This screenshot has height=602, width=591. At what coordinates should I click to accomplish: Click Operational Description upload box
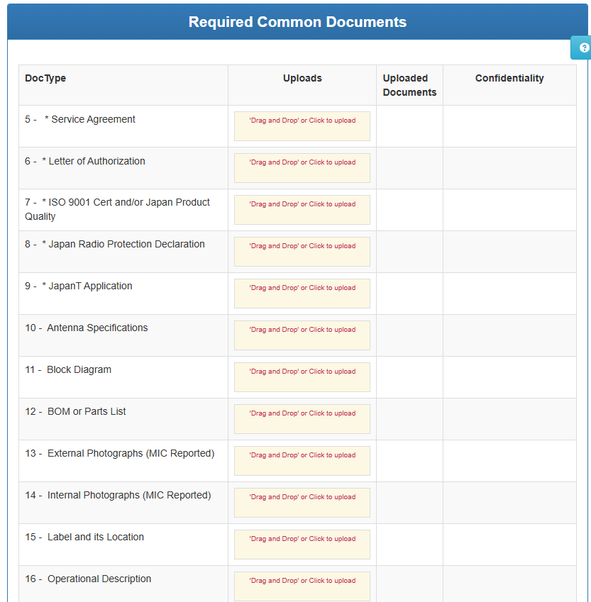coord(302,586)
